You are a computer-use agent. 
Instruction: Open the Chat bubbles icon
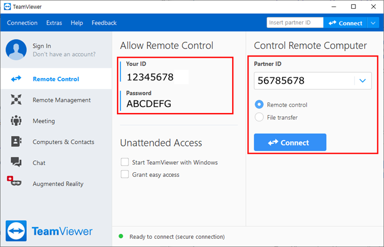point(16,162)
